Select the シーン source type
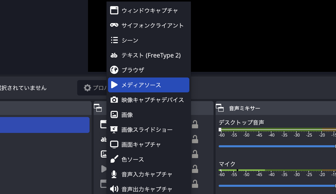The height and width of the screenshot is (194, 336). pos(149,40)
